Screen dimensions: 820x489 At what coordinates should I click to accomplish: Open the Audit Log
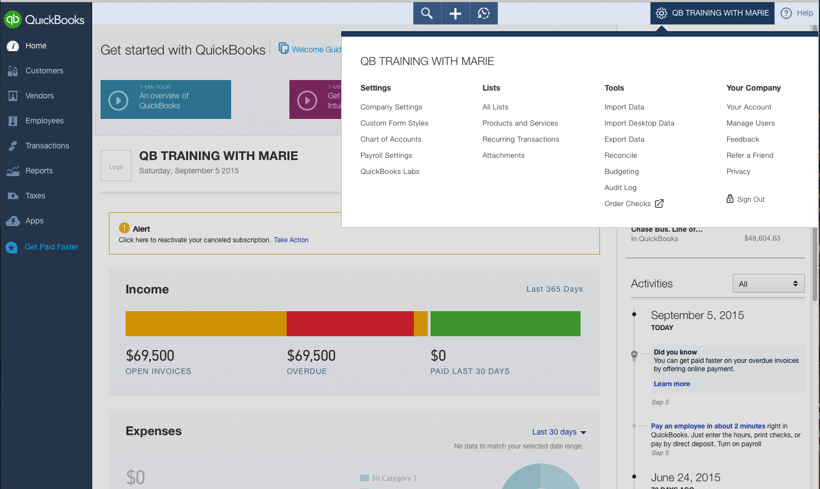tap(621, 188)
